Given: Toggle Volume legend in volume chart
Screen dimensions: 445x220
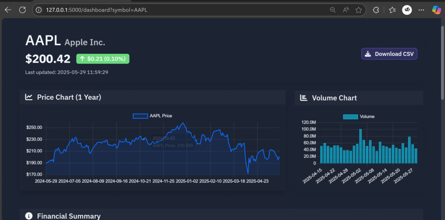Looking at the screenshot, I should coord(359,117).
